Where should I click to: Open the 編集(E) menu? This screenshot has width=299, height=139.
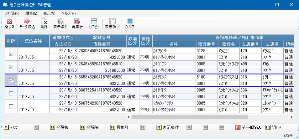tap(31, 13)
